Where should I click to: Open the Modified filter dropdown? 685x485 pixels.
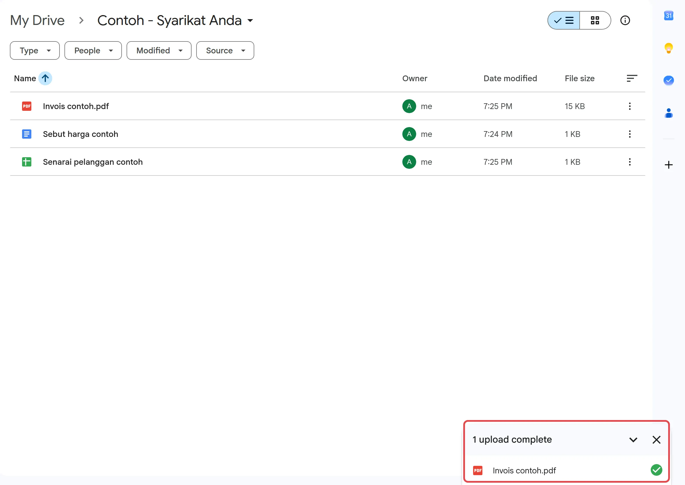pos(159,50)
